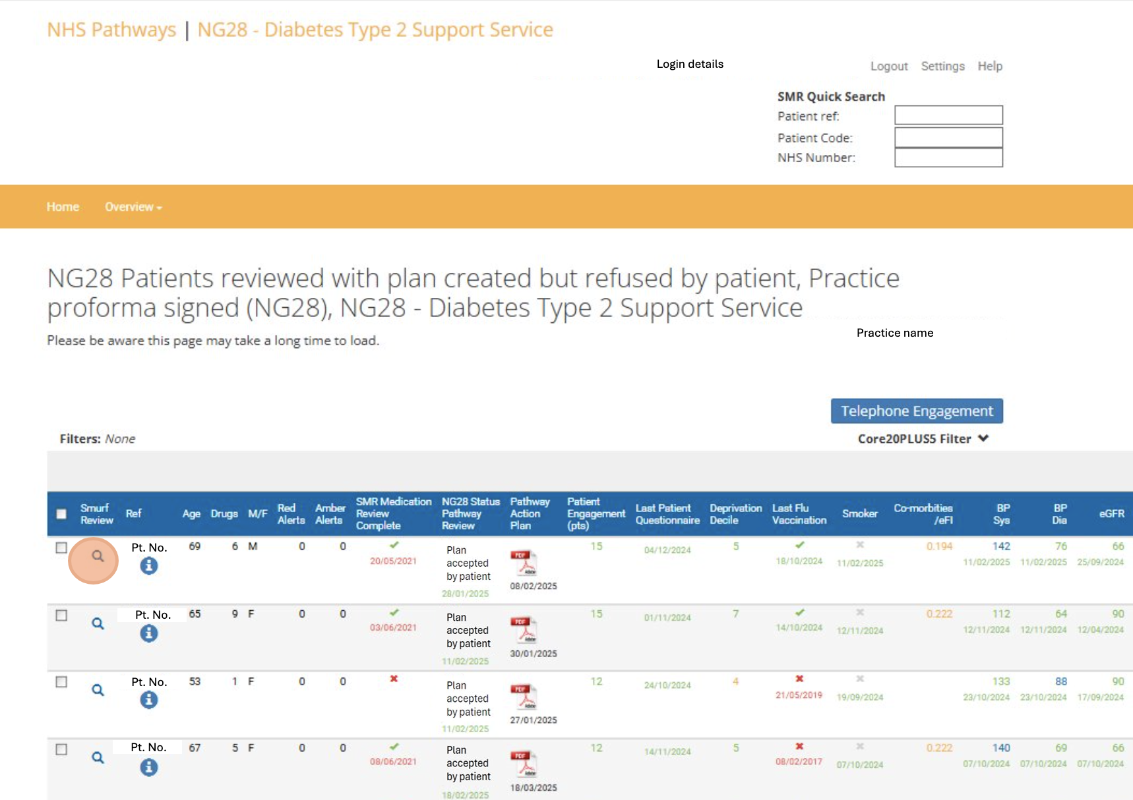The width and height of the screenshot is (1133, 800).
Task: Open action plan PDF dated 30/01/2025
Action: click(x=524, y=631)
